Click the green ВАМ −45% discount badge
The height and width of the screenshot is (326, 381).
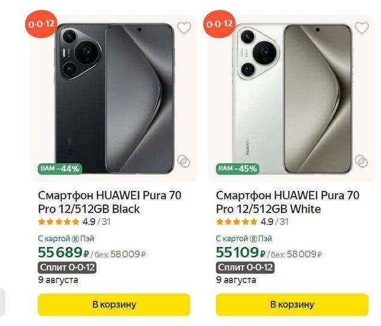pos(238,169)
